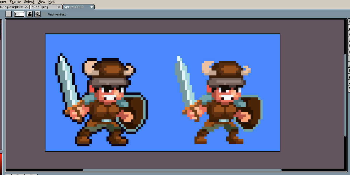Open the Select menu

[x=29, y=2]
